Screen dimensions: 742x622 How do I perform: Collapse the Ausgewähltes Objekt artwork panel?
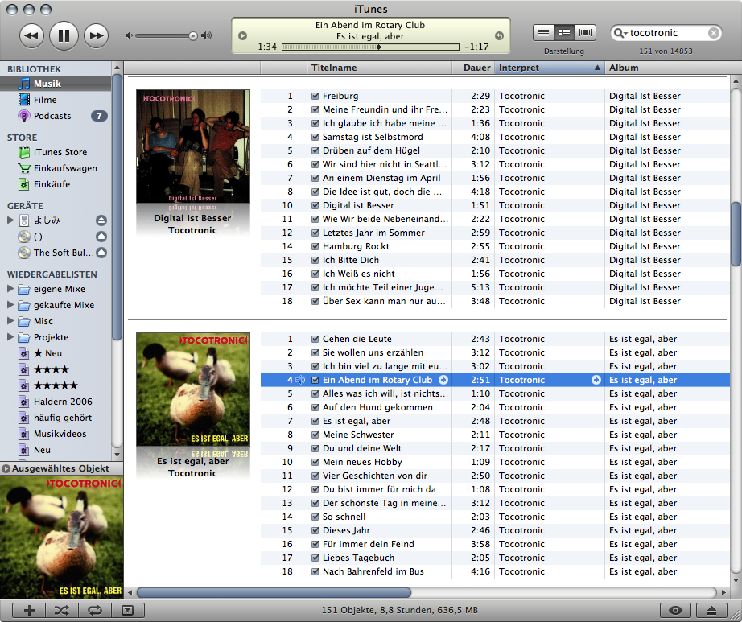click(6, 469)
